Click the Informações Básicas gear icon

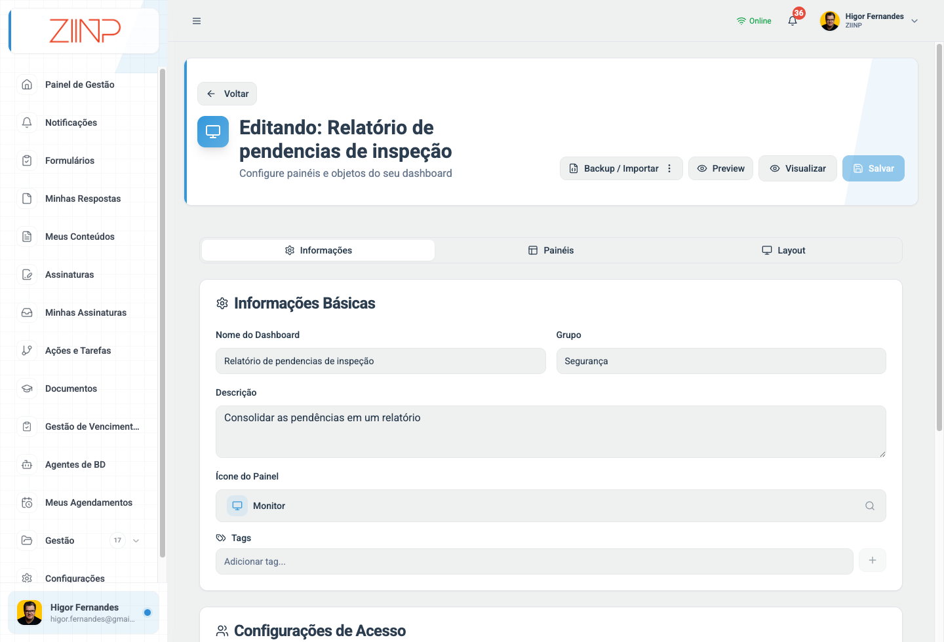point(222,303)
